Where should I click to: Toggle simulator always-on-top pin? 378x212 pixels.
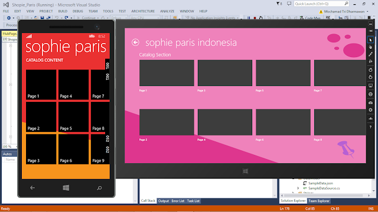click(x=370, y=31)
